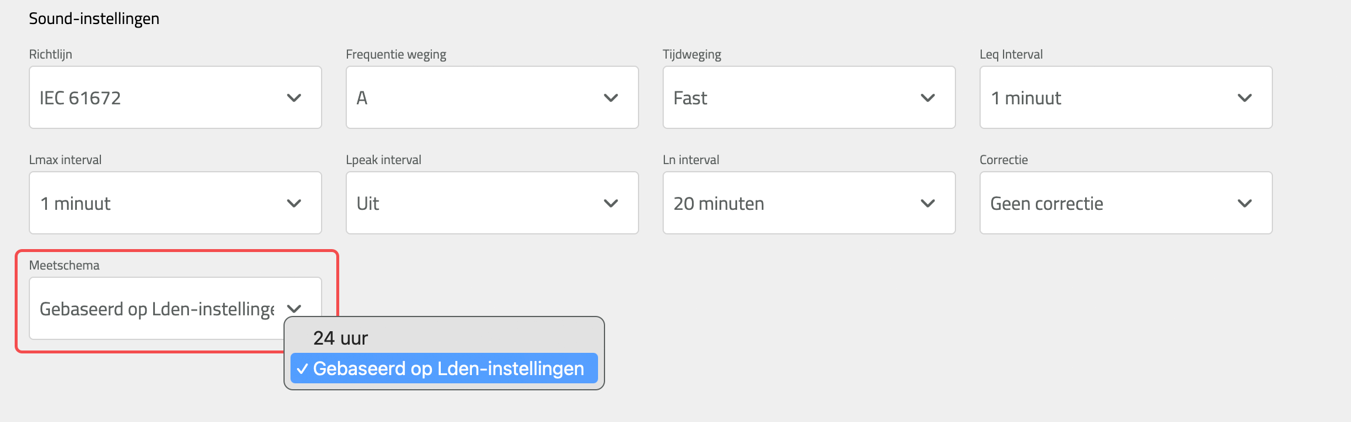The width and height of the screenshot is (1351, 422).
Task: Click the chevron in the Leq Interval box
Action: (1245, 98)
